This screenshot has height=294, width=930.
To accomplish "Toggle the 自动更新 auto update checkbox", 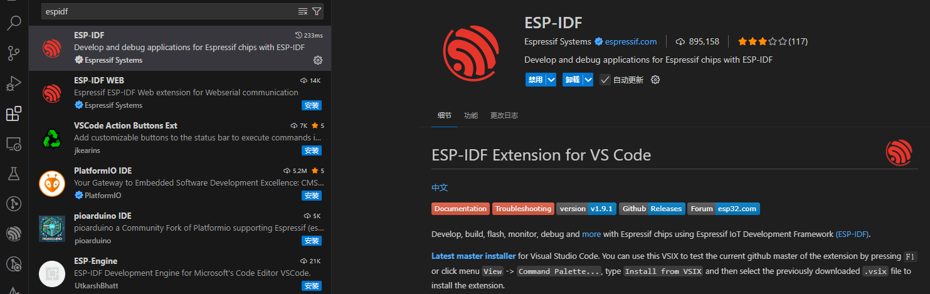I will click(605, 80).
